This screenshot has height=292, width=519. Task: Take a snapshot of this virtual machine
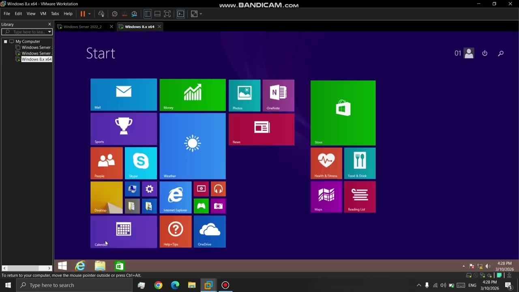click(115, 14)
